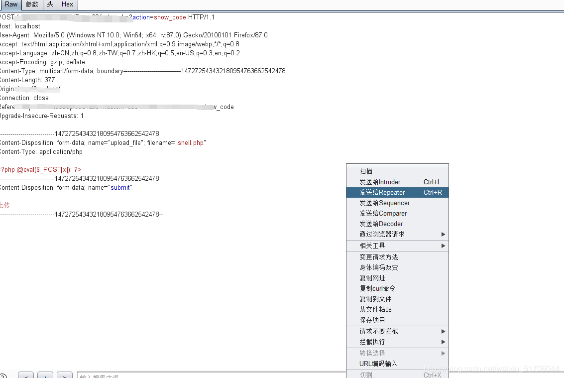Select 发送给Repeater menu entry

(397, 193)
